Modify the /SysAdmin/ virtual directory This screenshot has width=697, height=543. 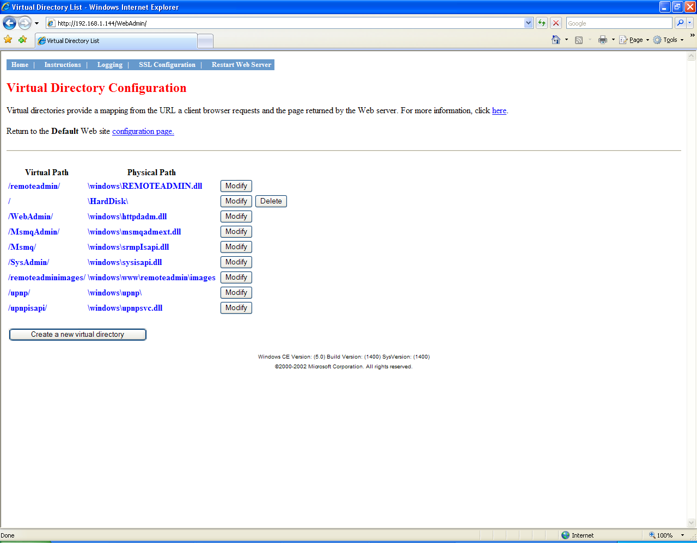coord(236,262)
